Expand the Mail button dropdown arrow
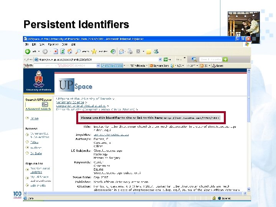 [x=125, y=51]
